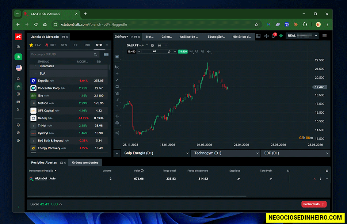Select the HOT market tab

coord(51,45)
